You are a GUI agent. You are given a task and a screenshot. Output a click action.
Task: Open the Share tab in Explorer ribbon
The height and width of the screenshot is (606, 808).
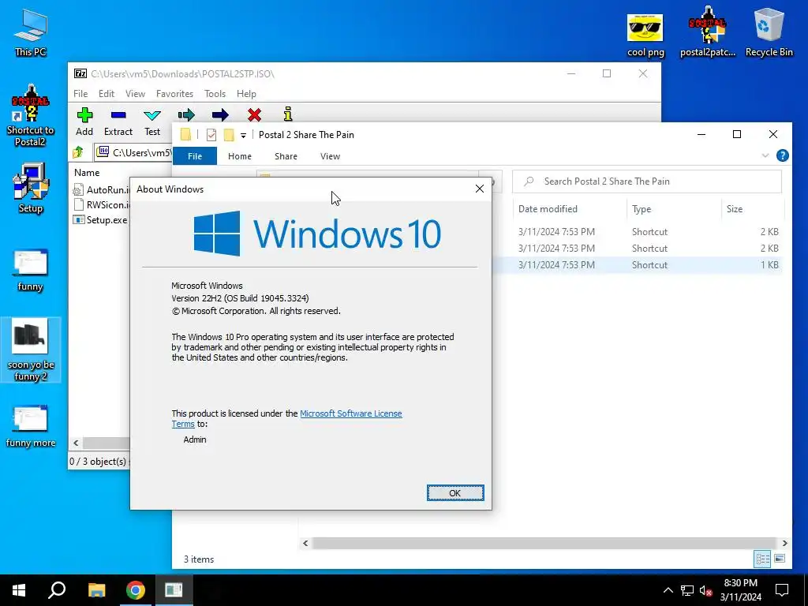point(286,156)
